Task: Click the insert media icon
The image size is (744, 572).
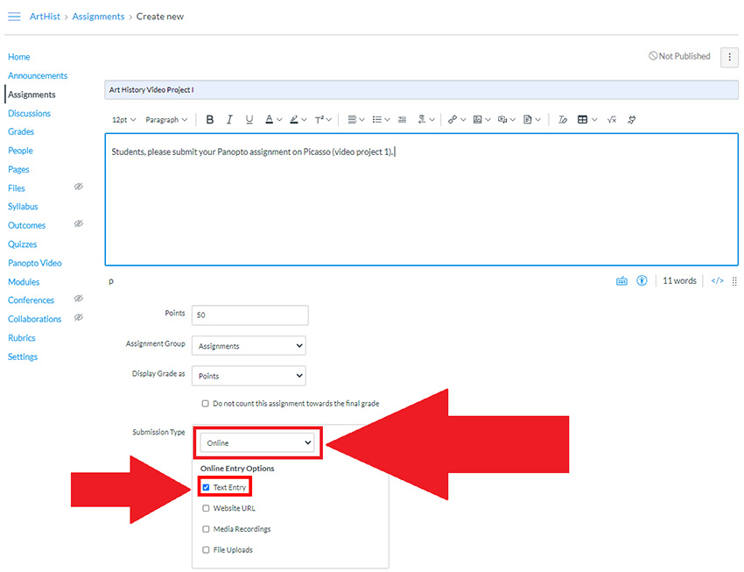Action: [x=502, y=120]
